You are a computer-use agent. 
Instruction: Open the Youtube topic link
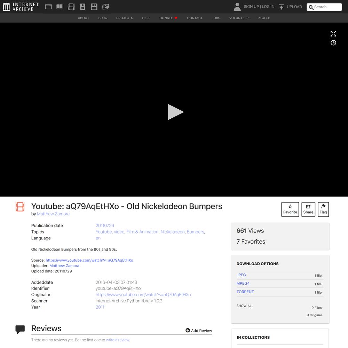coord(104,232)
